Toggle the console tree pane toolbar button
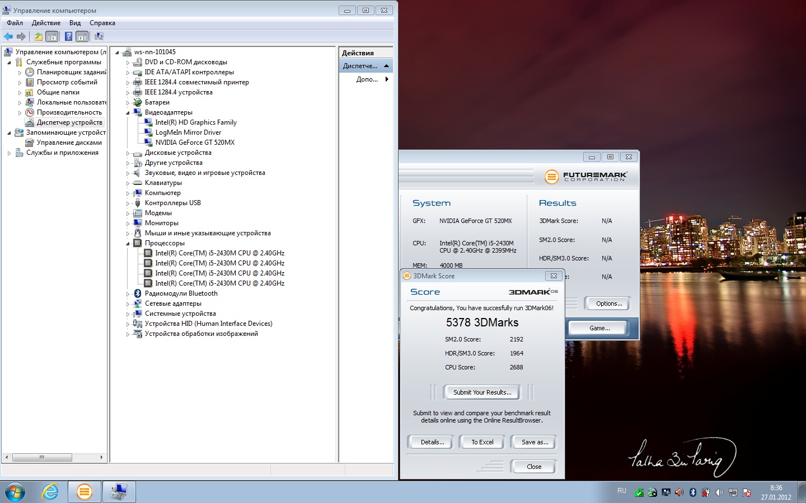This screenshot has height=503, width=806. pyautogui.click(x=52, y=37)
